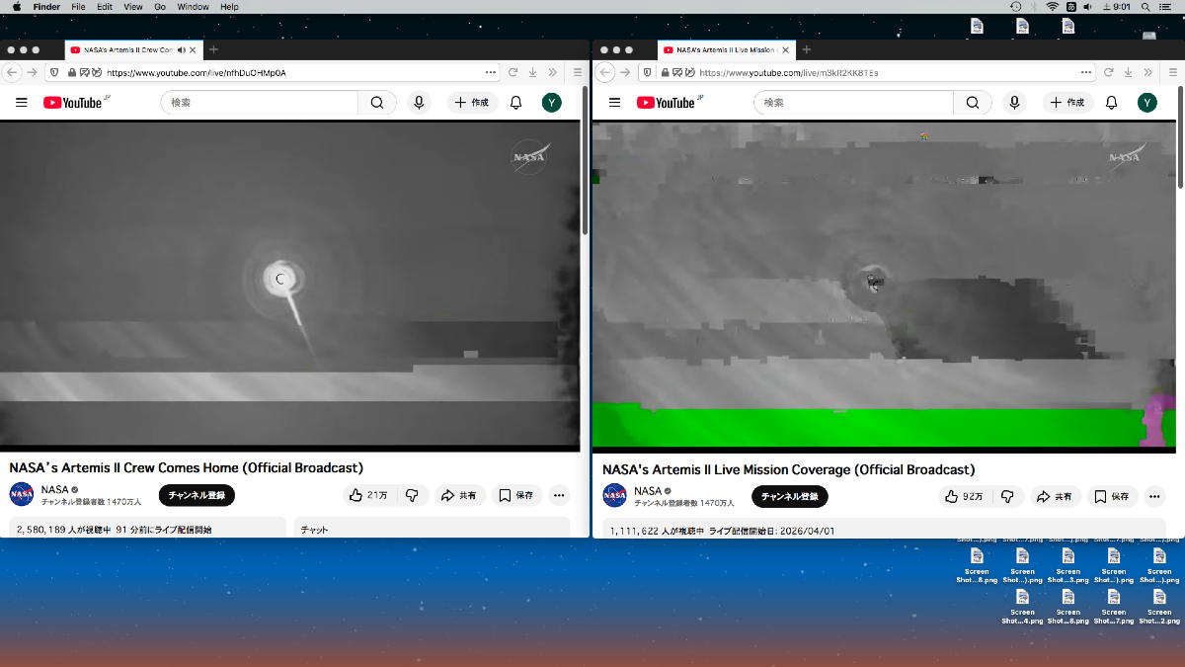Image resolution: width=1185 pixels, height=667 pixels.
Task: Open Y account avatar in left window
Action: [x=552, y=103]
